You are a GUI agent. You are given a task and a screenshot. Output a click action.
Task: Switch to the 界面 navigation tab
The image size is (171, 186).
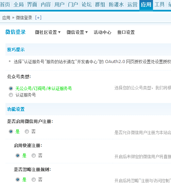pos(32,5)
